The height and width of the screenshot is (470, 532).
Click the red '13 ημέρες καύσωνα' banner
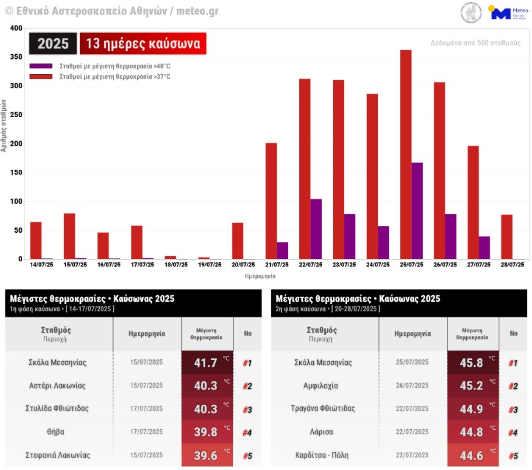pos(143,43)
